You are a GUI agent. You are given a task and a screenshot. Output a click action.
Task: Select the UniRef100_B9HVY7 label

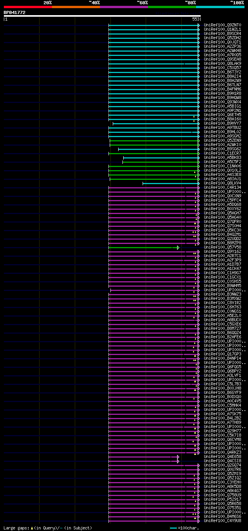point(222,124)
